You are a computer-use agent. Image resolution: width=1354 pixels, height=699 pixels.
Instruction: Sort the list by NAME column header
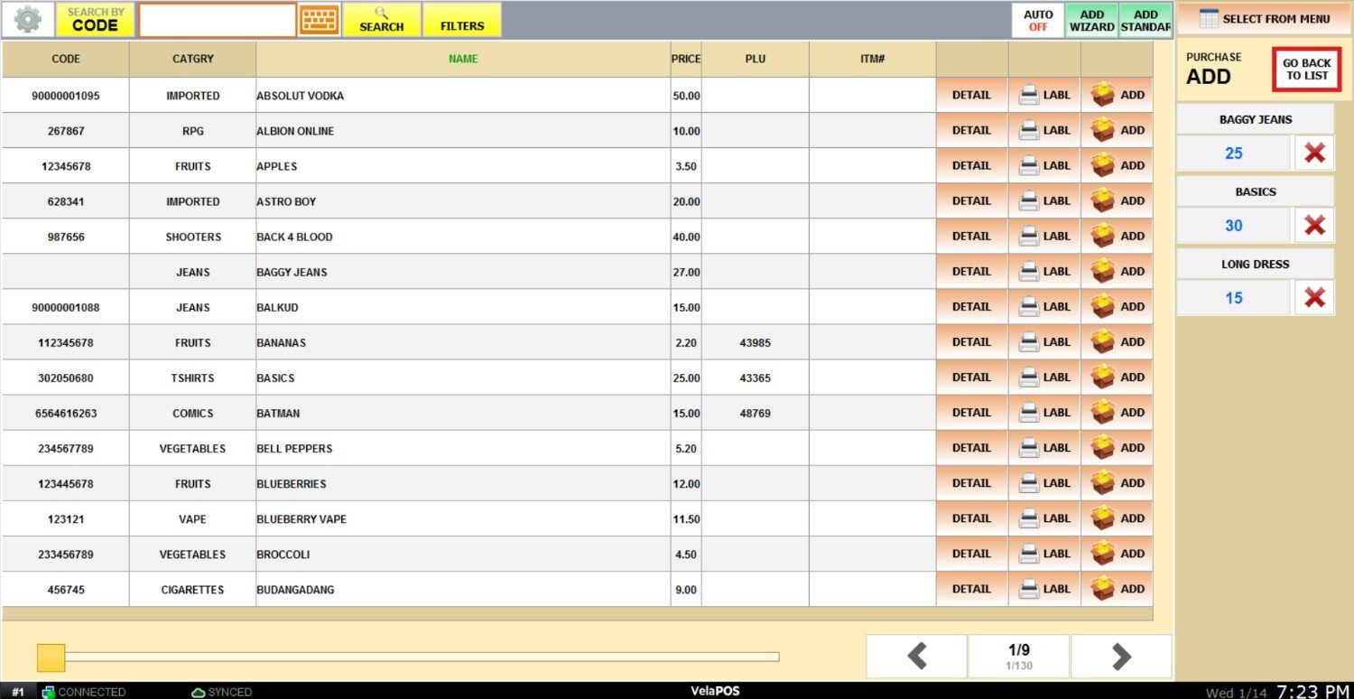tap(463, 60)
